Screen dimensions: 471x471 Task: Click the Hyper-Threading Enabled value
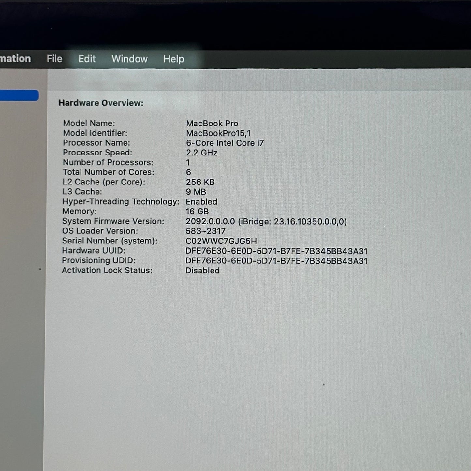pyautogui.click(x=201, y=202)
